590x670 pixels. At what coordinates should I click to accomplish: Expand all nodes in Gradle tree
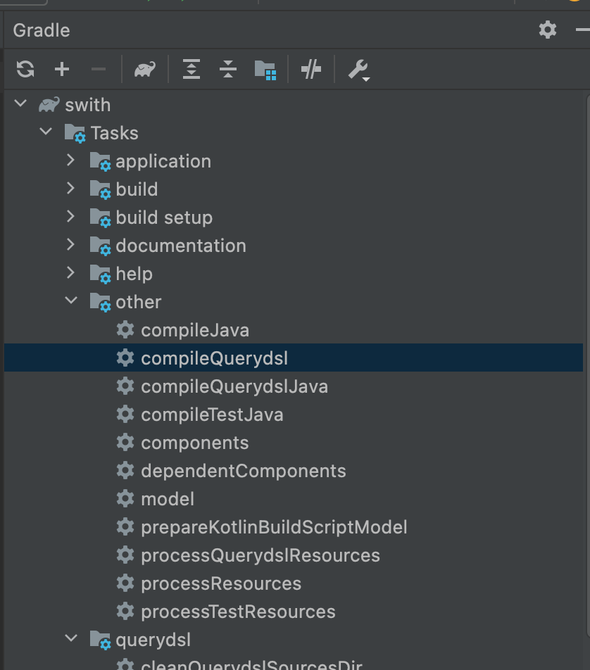tap(192, 69)
